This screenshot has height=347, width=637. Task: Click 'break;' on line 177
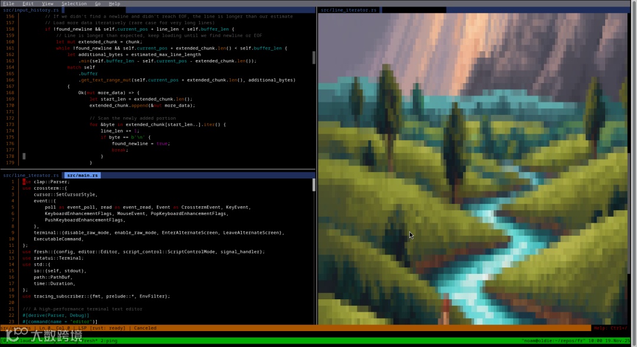120,150
